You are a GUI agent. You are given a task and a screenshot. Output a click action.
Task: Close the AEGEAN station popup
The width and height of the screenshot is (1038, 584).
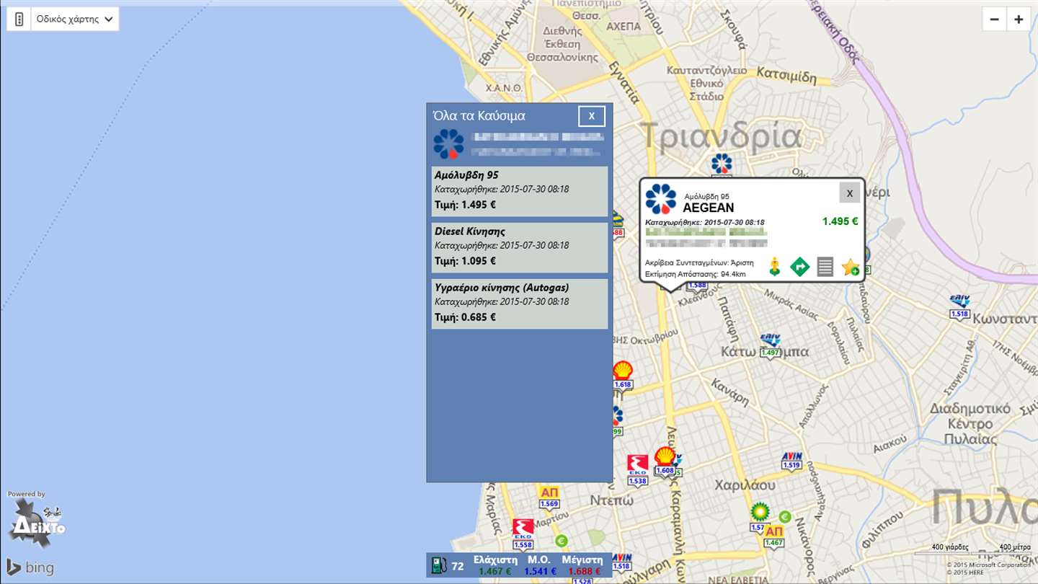tap(850, 193)
